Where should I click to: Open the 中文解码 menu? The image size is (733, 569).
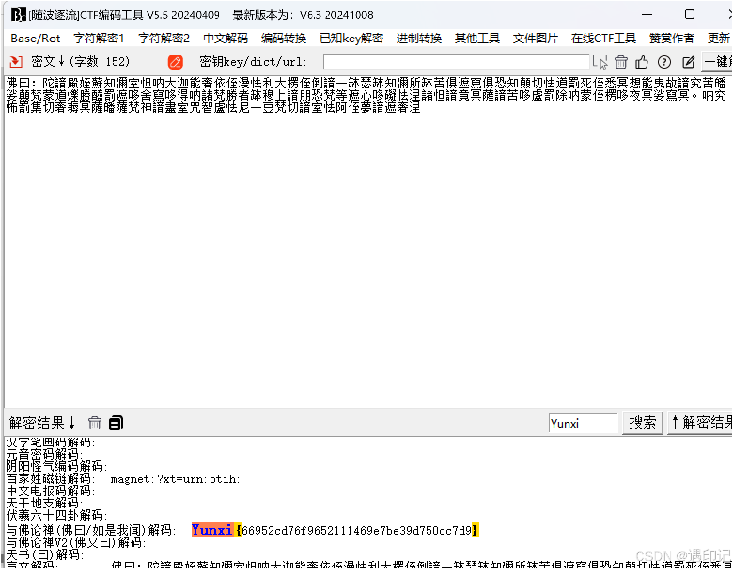pyautogui.click(x=225, y=38)
